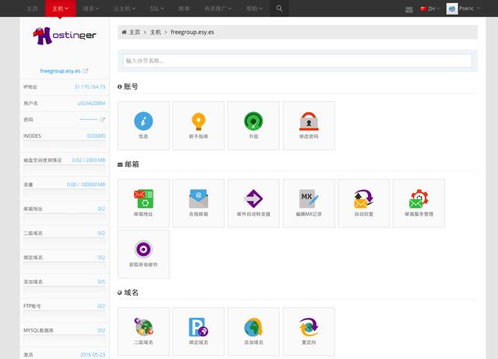Screen dimensions: 498x359
Task: Open the 新手指南 lightbulb guide icon
Action: pyautogui.click(x=199, y=123)
